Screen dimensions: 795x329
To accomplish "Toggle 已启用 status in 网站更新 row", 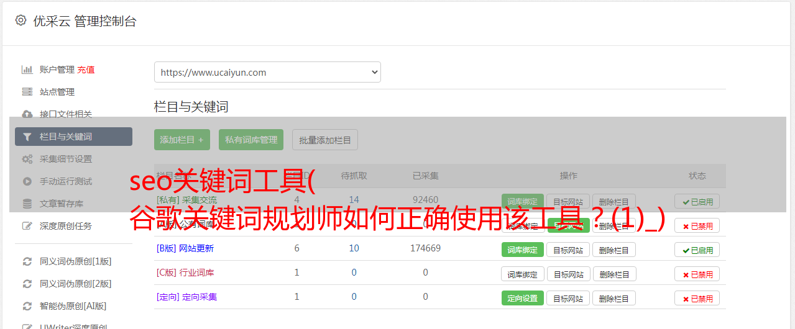I will 697,250.
